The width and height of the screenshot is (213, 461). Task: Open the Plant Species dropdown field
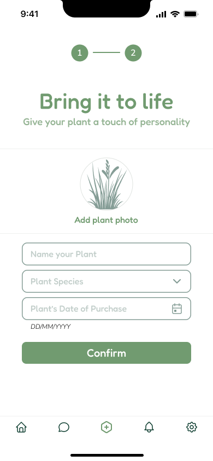tap(106, 281)
